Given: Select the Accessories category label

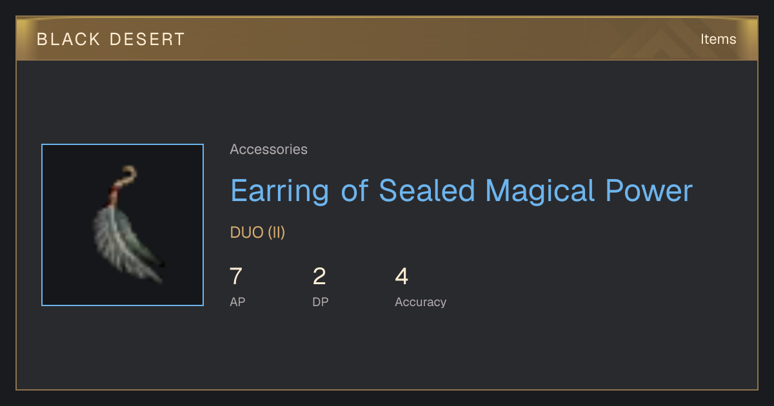Looking at the screenshot, I should pyautogui.click(x=268, y=150).
